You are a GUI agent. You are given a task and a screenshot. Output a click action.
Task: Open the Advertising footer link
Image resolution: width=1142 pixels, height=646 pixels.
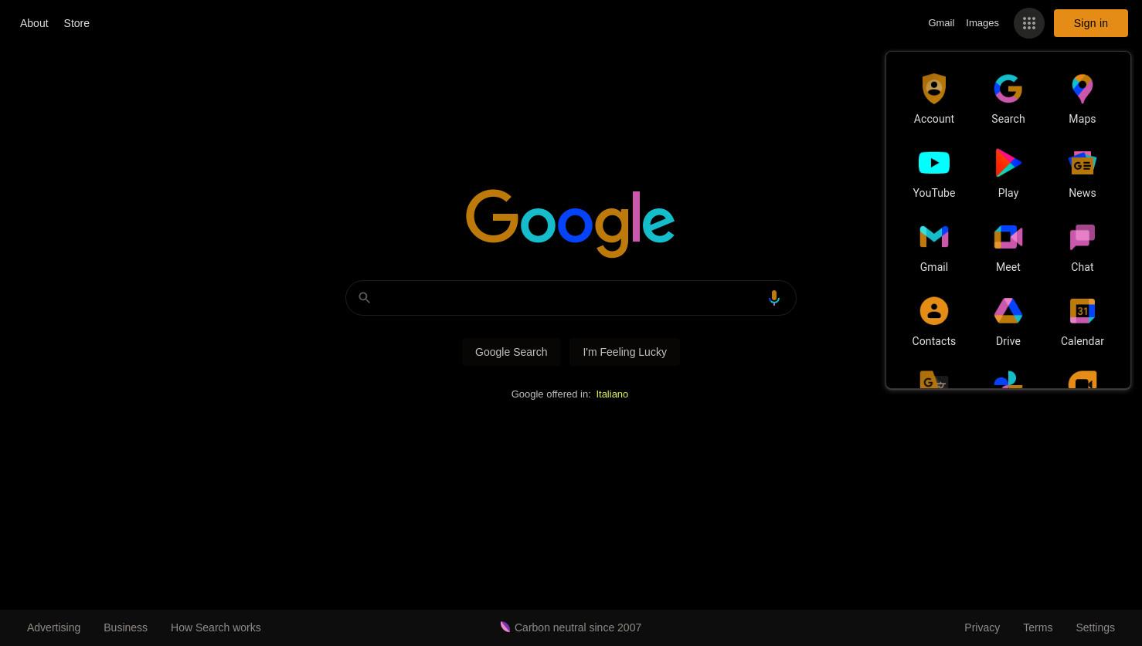pyautogui.click(x=53, y=627)
